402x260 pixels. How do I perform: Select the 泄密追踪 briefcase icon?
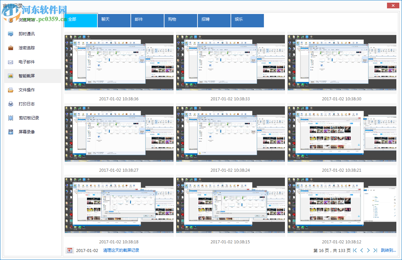11,48
